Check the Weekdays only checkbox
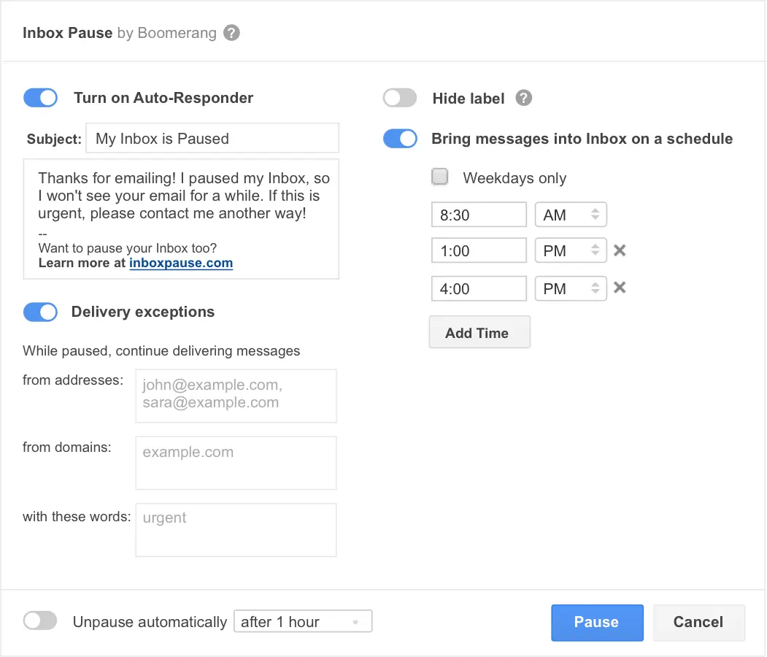Viewport: 767px width, 657px height. (x=440, y=177)
